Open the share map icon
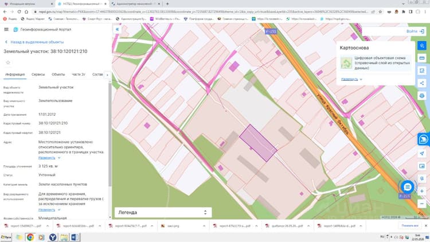Screen dimensions: 430x242 pos(422,83)
